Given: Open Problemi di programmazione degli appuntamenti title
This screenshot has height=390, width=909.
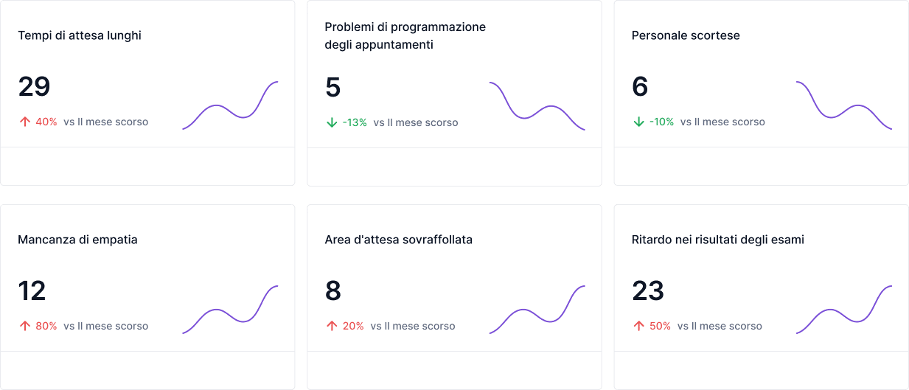Looking at the screenshot, I should 405,35.
